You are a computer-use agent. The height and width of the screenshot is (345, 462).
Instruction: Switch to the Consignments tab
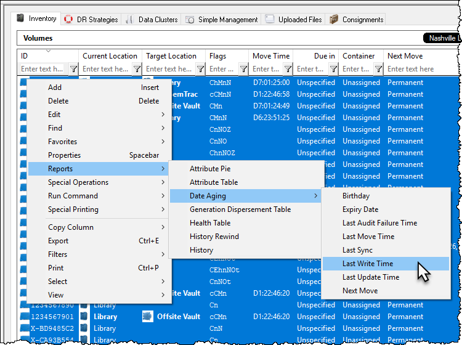pyautogui.click(x=356, y=20)
